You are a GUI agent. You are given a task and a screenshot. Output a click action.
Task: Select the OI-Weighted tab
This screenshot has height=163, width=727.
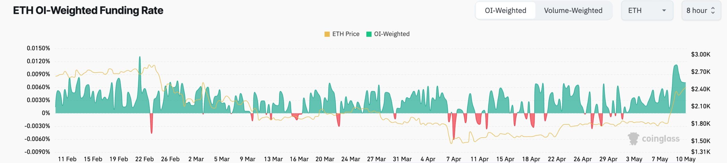tap(505, 10)
